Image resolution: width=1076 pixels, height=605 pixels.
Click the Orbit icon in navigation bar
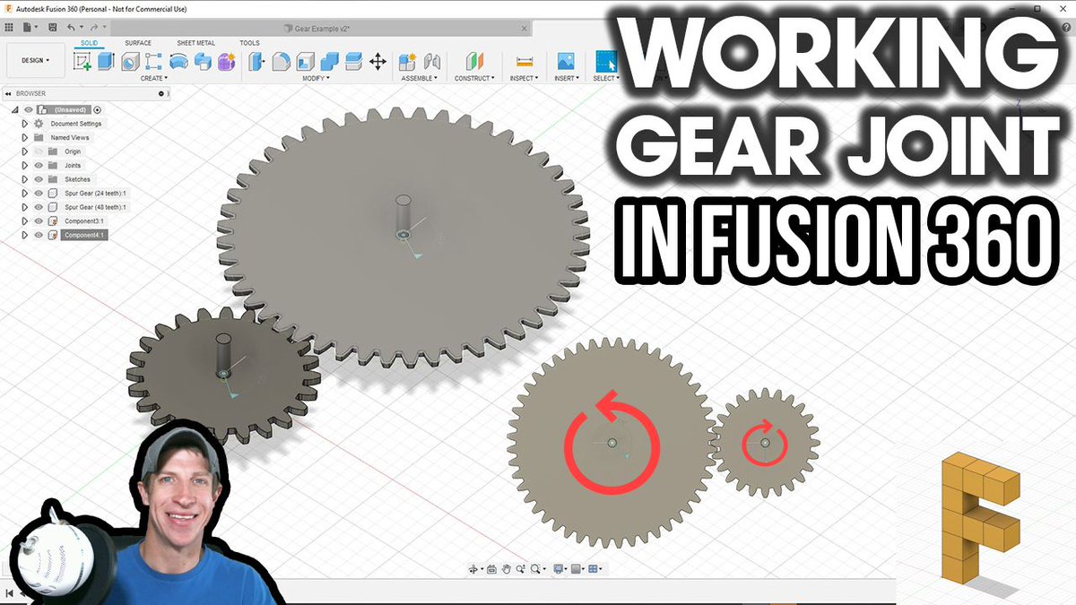[473, 568]
